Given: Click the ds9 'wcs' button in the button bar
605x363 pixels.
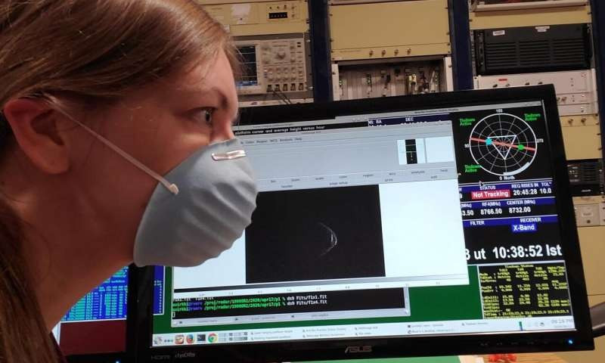Looking at the screenshot, I should (x=392, y=174).
